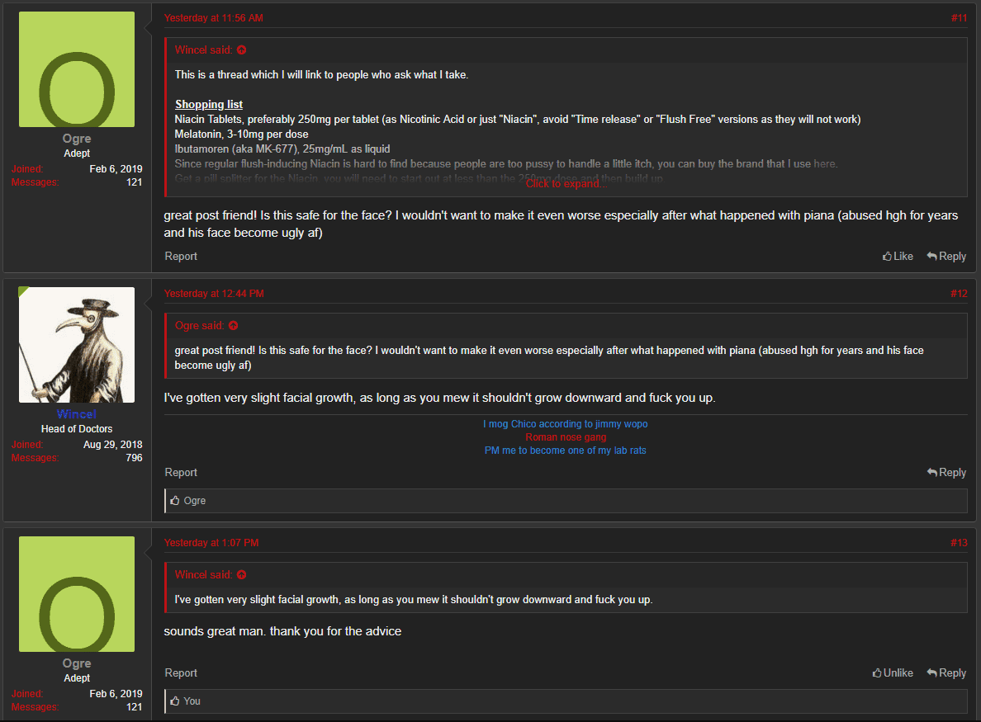Click the Reply arrow on post #13
981x722 pixels.
click(931, 673)
